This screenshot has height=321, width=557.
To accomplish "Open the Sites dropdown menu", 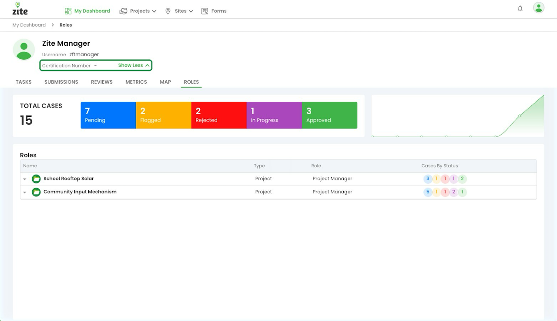I will (x=179, y=11).
